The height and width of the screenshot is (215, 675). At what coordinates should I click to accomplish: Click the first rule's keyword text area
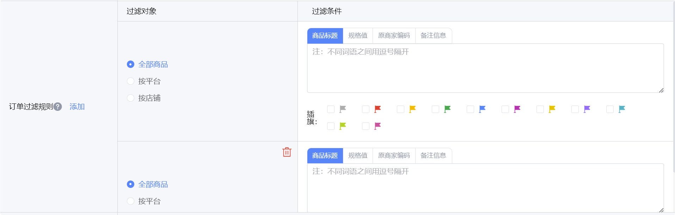click(485, 68)
